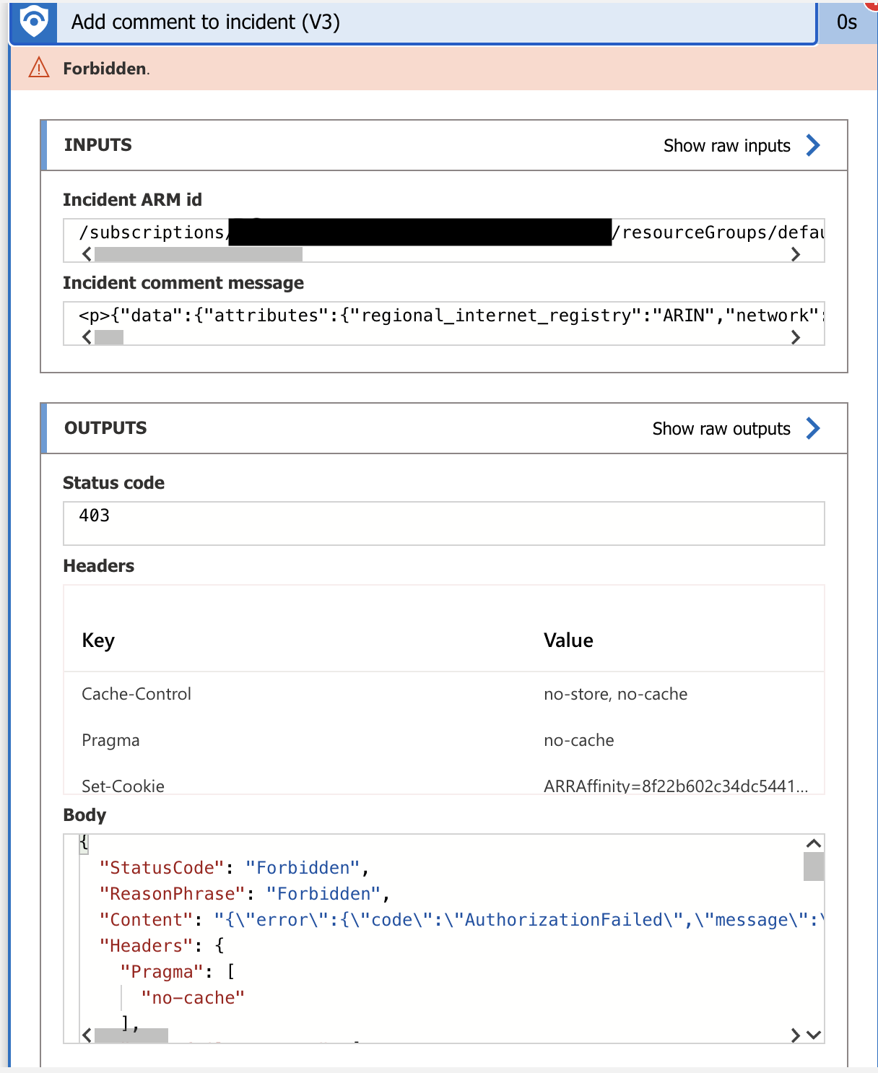Image resolution: width=878 pixels, height=1073 pixels.
Task: Click the "Headers" line in Body JSON
Action: point(162,946)
